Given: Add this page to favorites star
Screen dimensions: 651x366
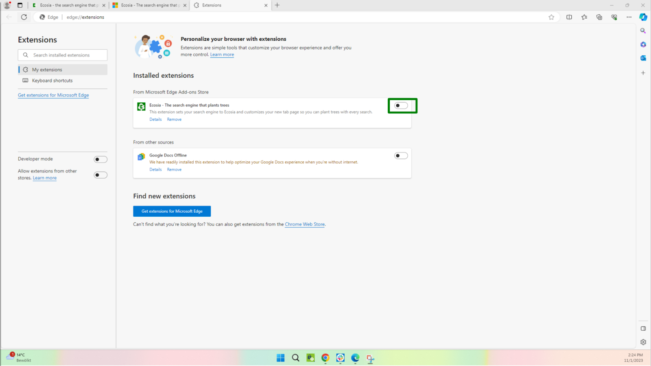Looking at the screenshot, I should (551, 17).
